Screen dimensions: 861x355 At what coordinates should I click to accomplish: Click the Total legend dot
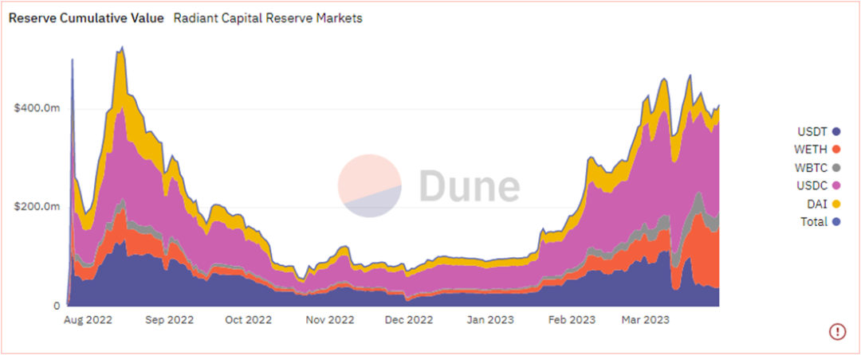click(x=836, y=222)
